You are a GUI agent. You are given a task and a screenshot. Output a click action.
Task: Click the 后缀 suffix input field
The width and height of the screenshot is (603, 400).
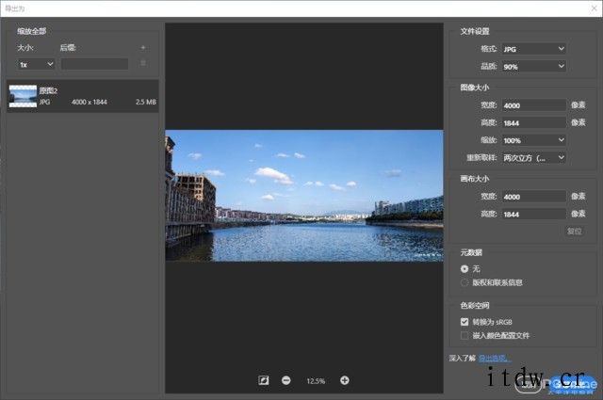tap(94, 64)
